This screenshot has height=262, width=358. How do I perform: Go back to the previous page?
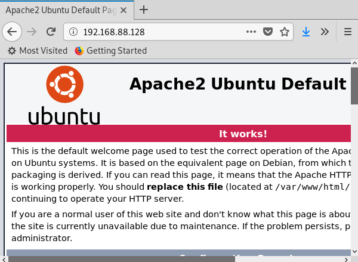point(13,32)
